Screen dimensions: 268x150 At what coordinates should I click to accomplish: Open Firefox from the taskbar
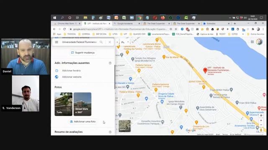pos(163,17)
